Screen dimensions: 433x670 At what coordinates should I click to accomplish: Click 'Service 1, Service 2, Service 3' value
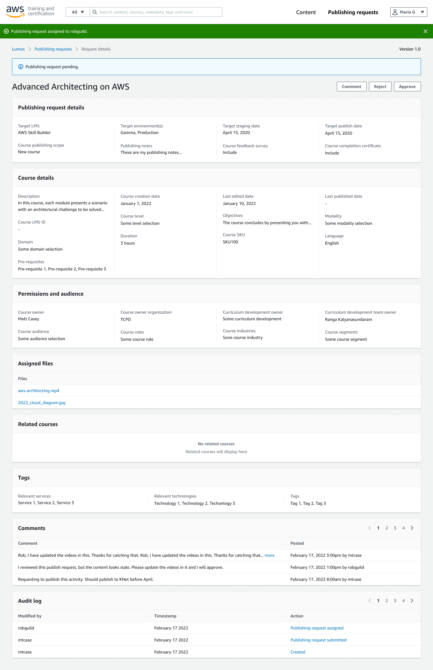click(46, 503)
